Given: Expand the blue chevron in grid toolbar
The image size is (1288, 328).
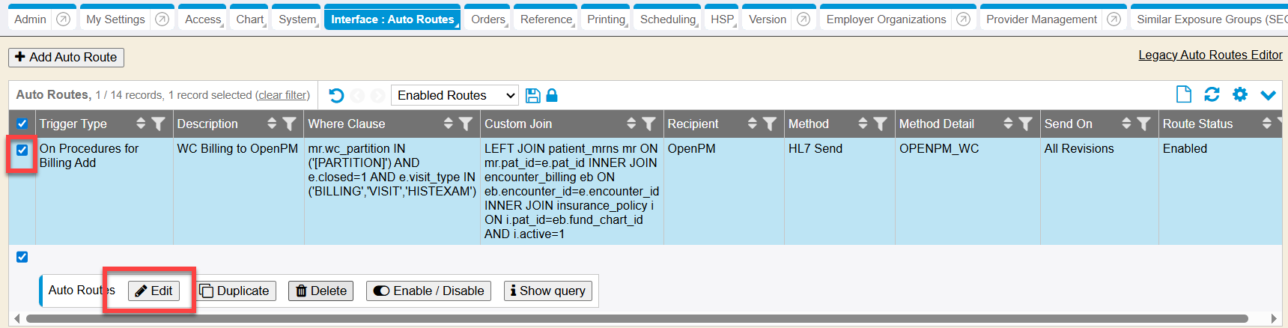Looking at the screenshot, I should (1268, 95).
